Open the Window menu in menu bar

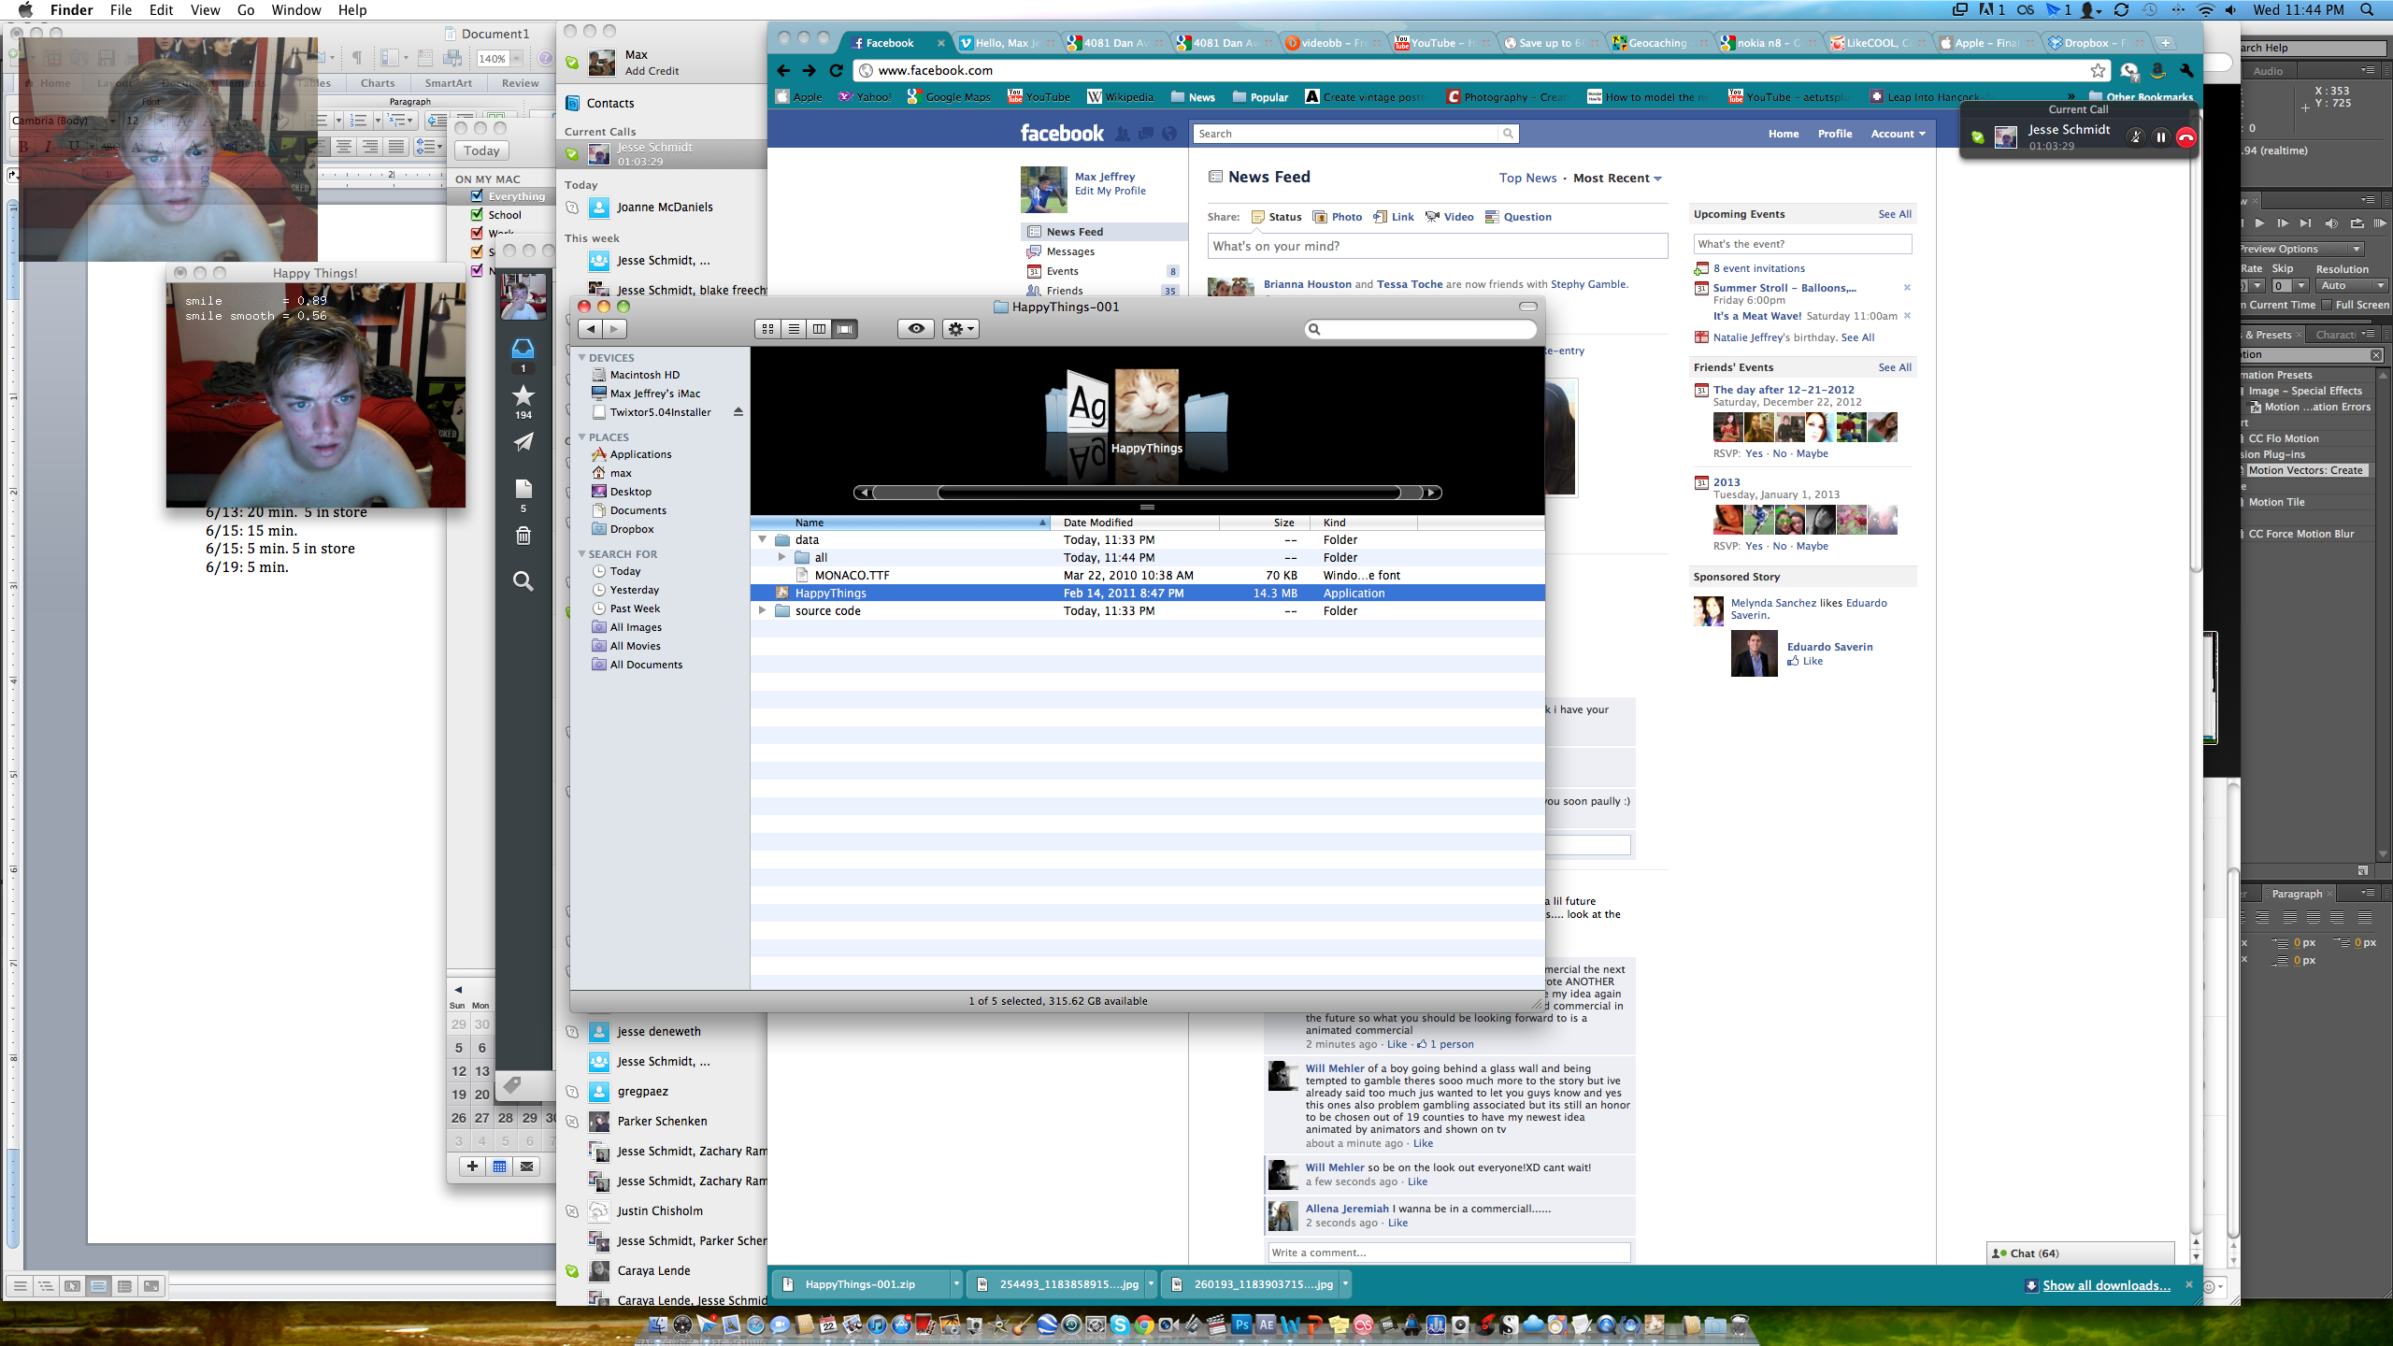coord(296,10)
